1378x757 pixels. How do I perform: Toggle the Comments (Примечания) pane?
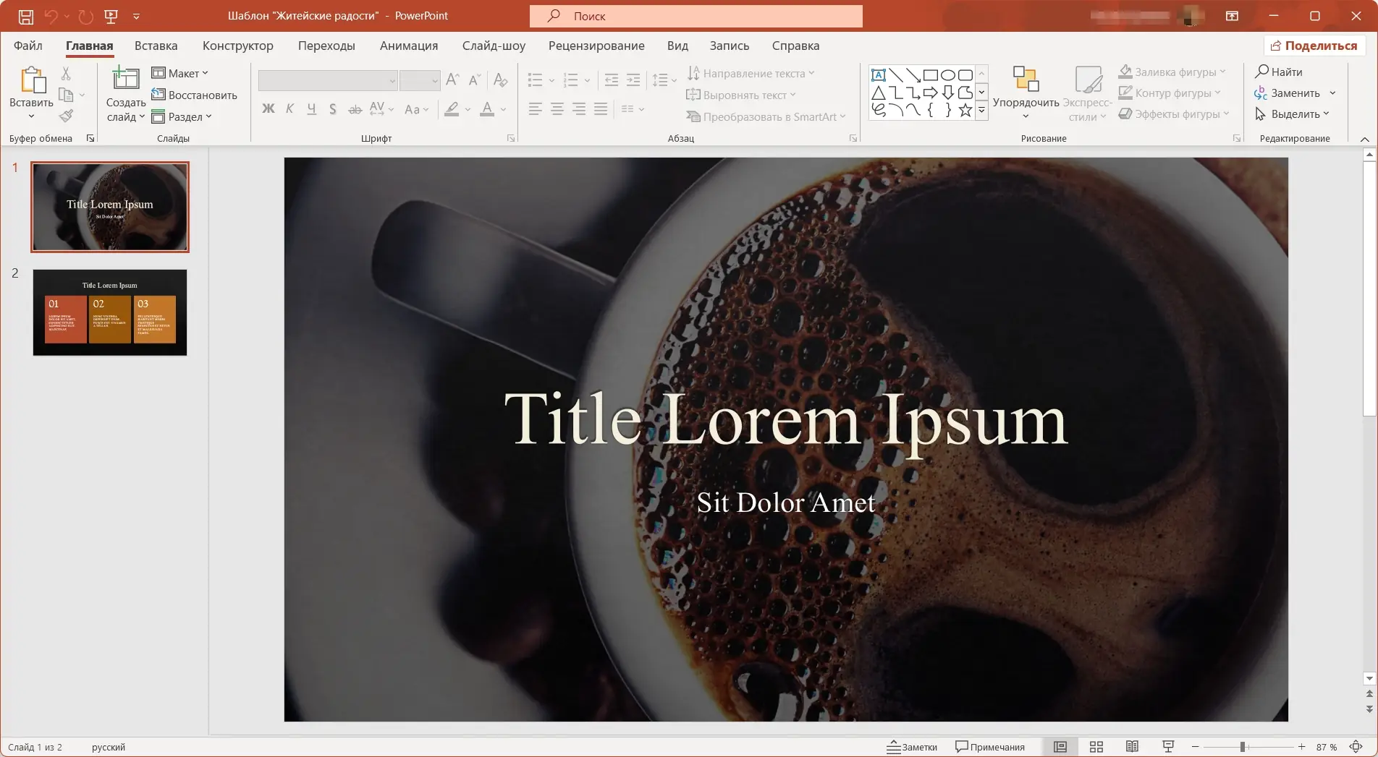990,747
